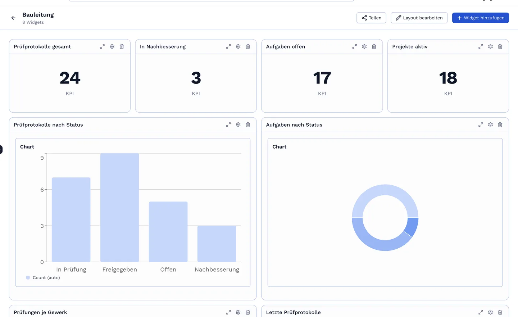The height and width of the screenshot is (317, 518).
Task: Delete the Letzte Prüfprotokolle widget
Action: [x=500, y=312]
